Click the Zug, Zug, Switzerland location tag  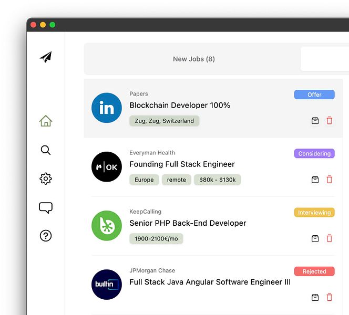pyautogui.click(x=164, y=121)
